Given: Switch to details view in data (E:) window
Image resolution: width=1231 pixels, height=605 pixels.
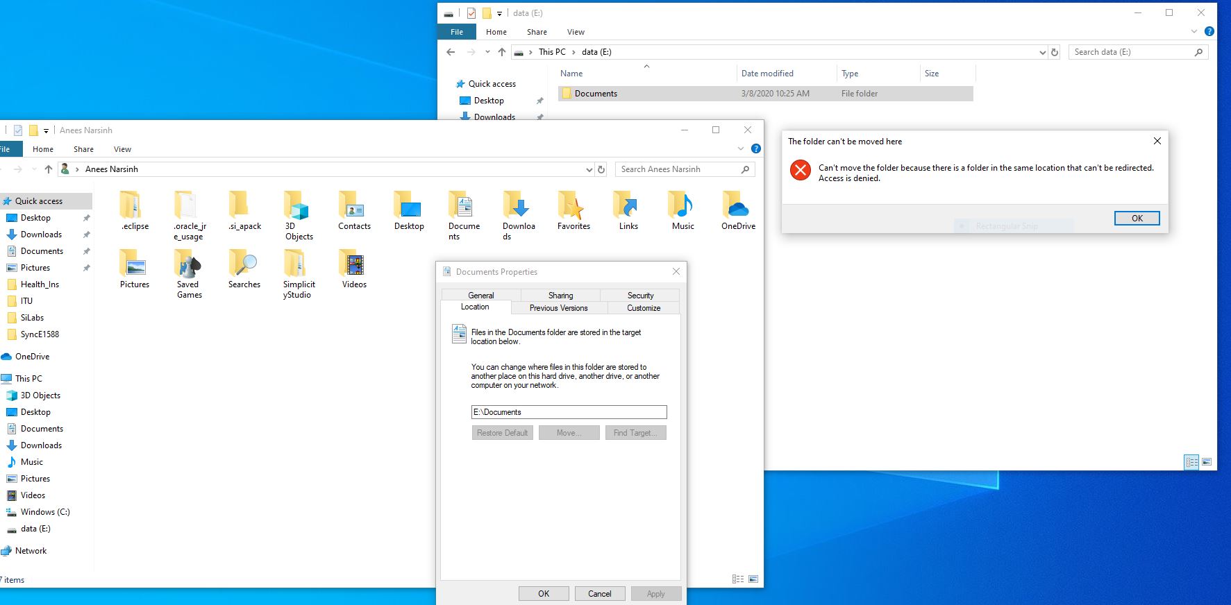Looking at the screenshot, I should pyautogui.click(x=1191, y=462).
